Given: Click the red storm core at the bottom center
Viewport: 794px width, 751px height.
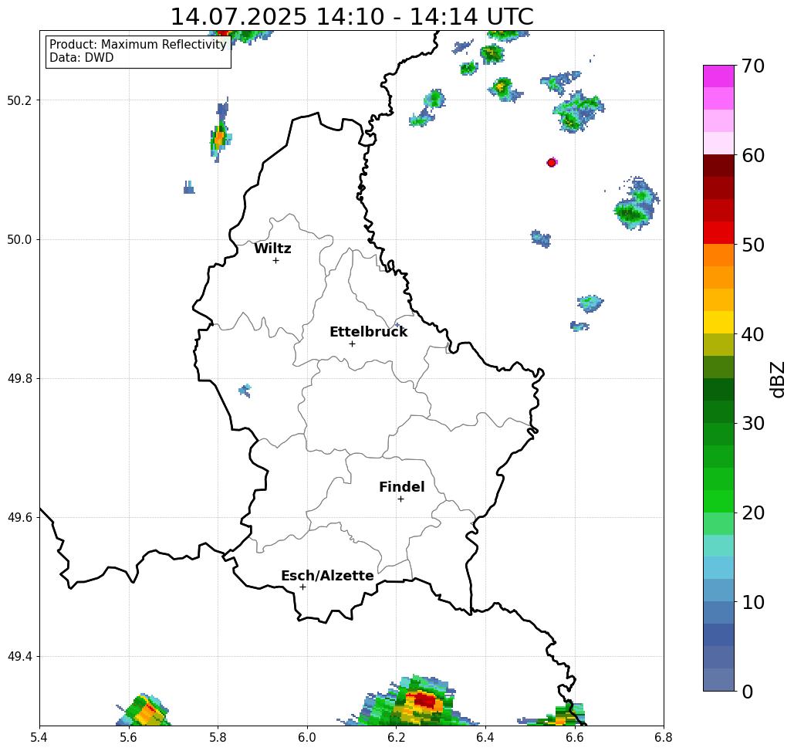Looking at the screenshot, I should [424, 701].
